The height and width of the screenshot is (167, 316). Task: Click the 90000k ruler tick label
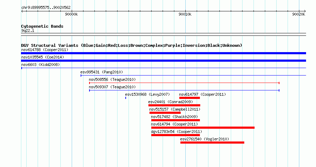click(71, 14)
